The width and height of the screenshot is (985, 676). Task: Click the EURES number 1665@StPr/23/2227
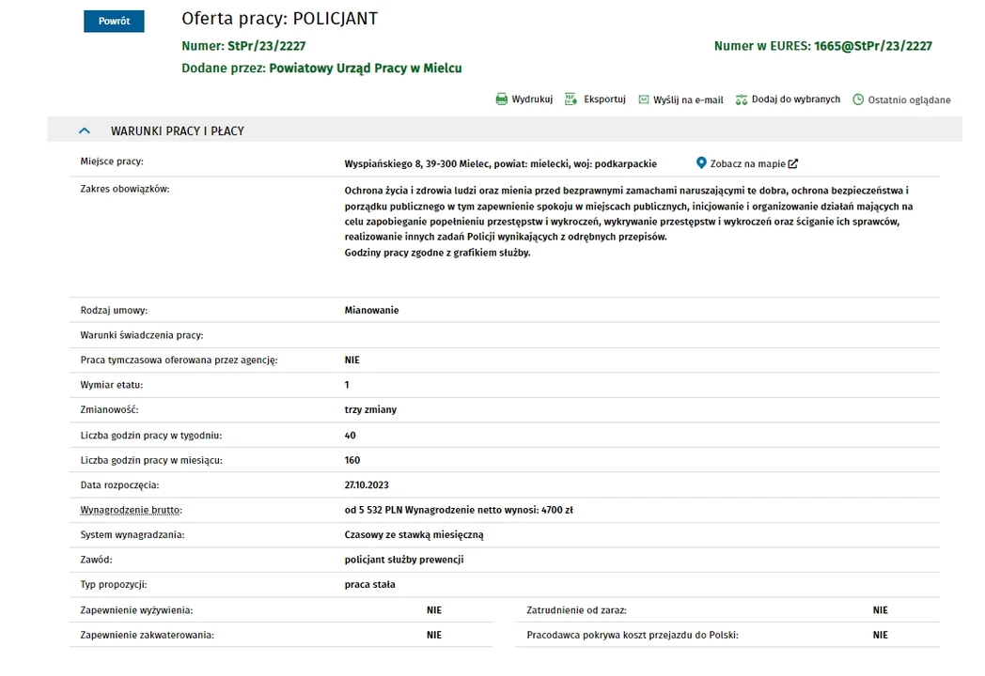coord(872,46)
